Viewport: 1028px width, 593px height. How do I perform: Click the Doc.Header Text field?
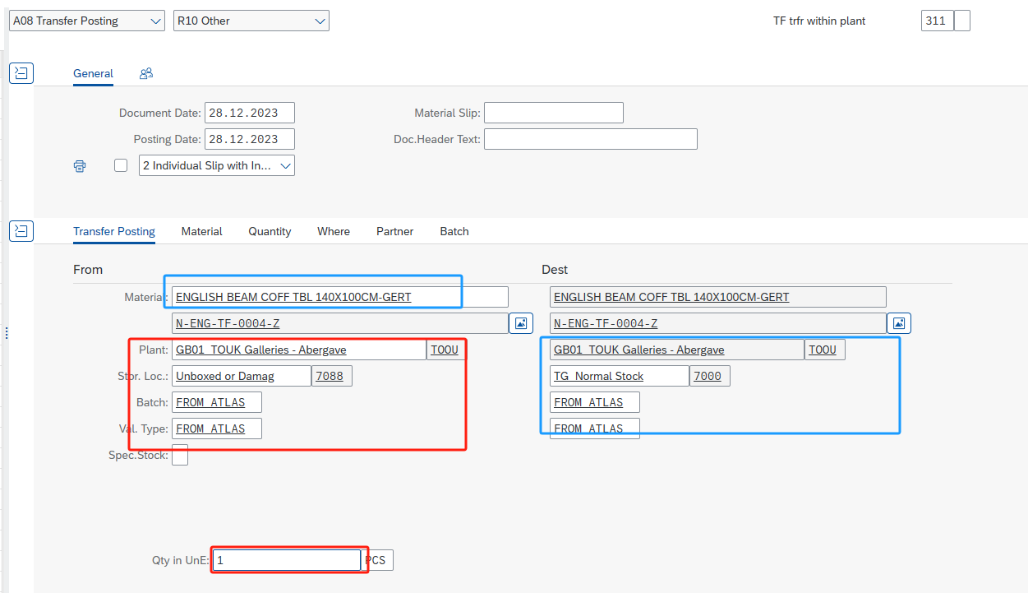[x=590, y=139]
